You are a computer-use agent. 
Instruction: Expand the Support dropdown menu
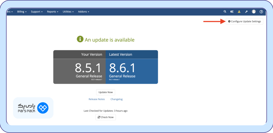37,12
